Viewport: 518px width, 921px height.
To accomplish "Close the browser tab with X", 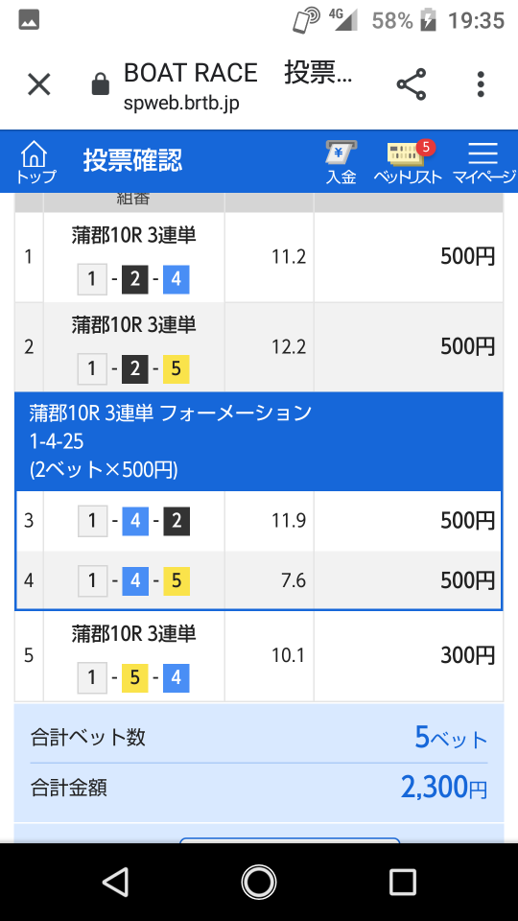I will point(39,84).
